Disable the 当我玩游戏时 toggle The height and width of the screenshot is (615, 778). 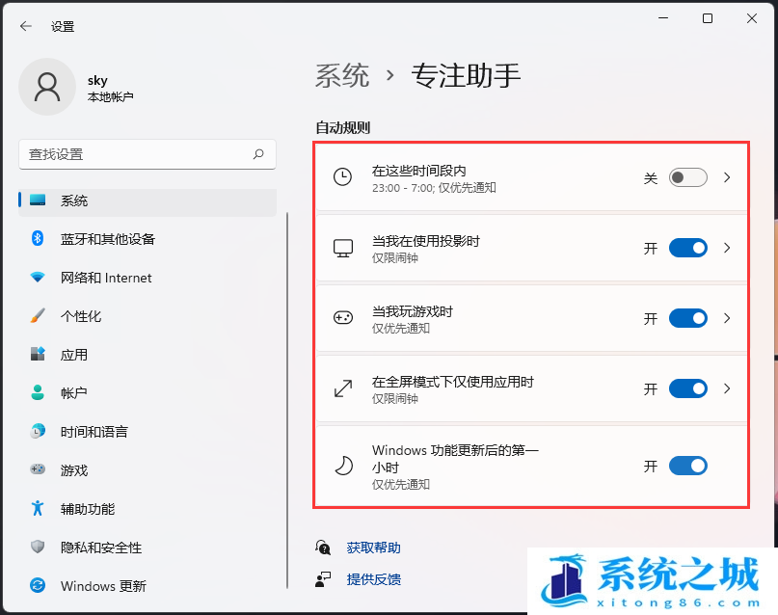688,318
